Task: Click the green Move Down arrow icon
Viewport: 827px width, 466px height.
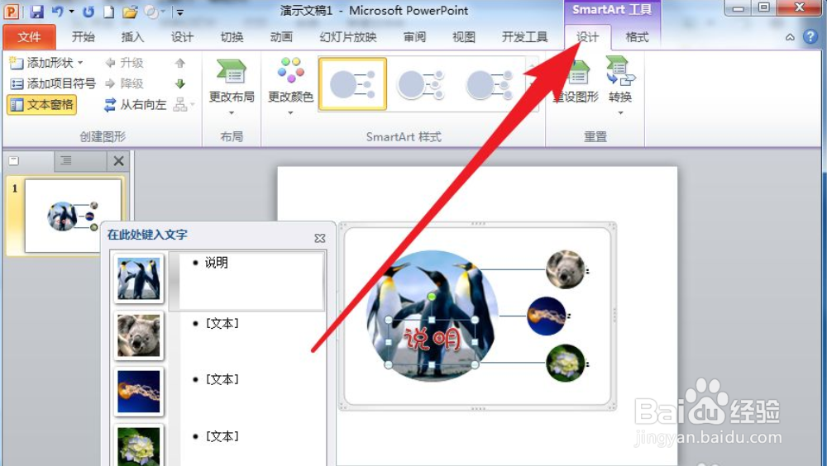Action: pos(179,83)
